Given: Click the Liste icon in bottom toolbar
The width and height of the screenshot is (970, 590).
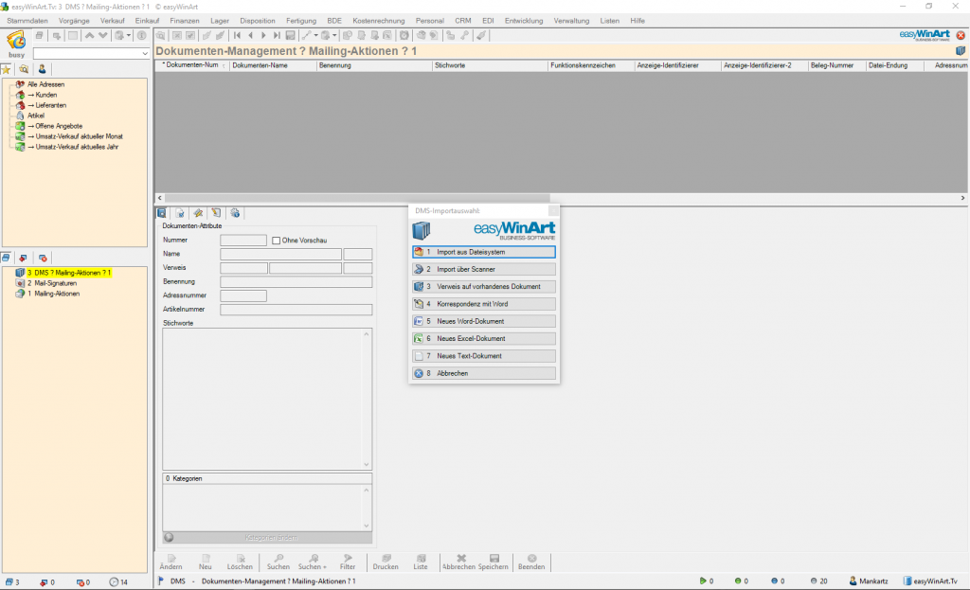Looking at the screenshot, I should 421,561.
